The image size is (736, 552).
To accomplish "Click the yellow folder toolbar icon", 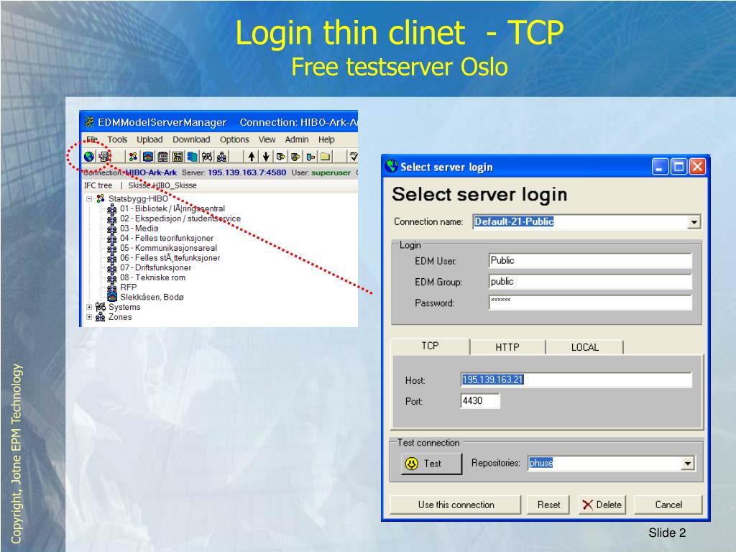I will pos(325,156).
